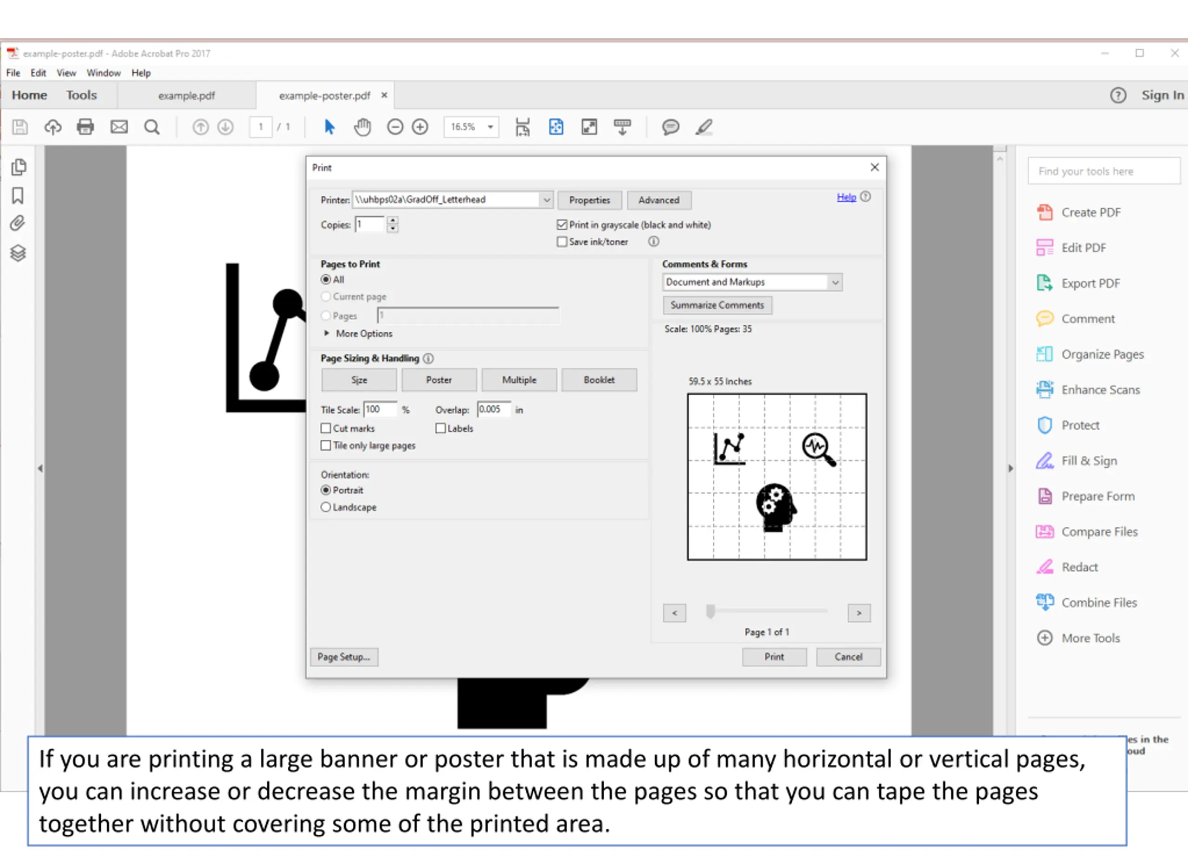Click the speech bubble comment icon
This screenshot has height=864, width=1188.
(671, 127)
